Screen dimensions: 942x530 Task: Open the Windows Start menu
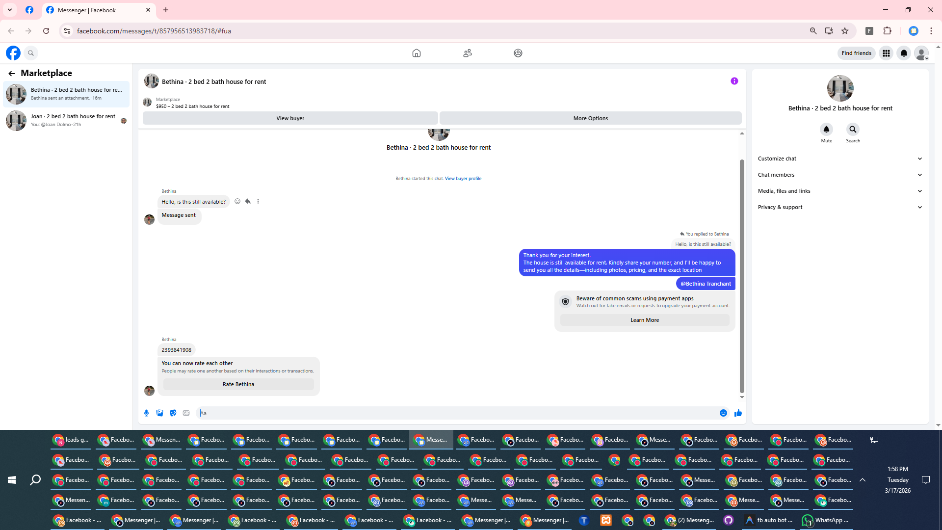coord(12,480)
